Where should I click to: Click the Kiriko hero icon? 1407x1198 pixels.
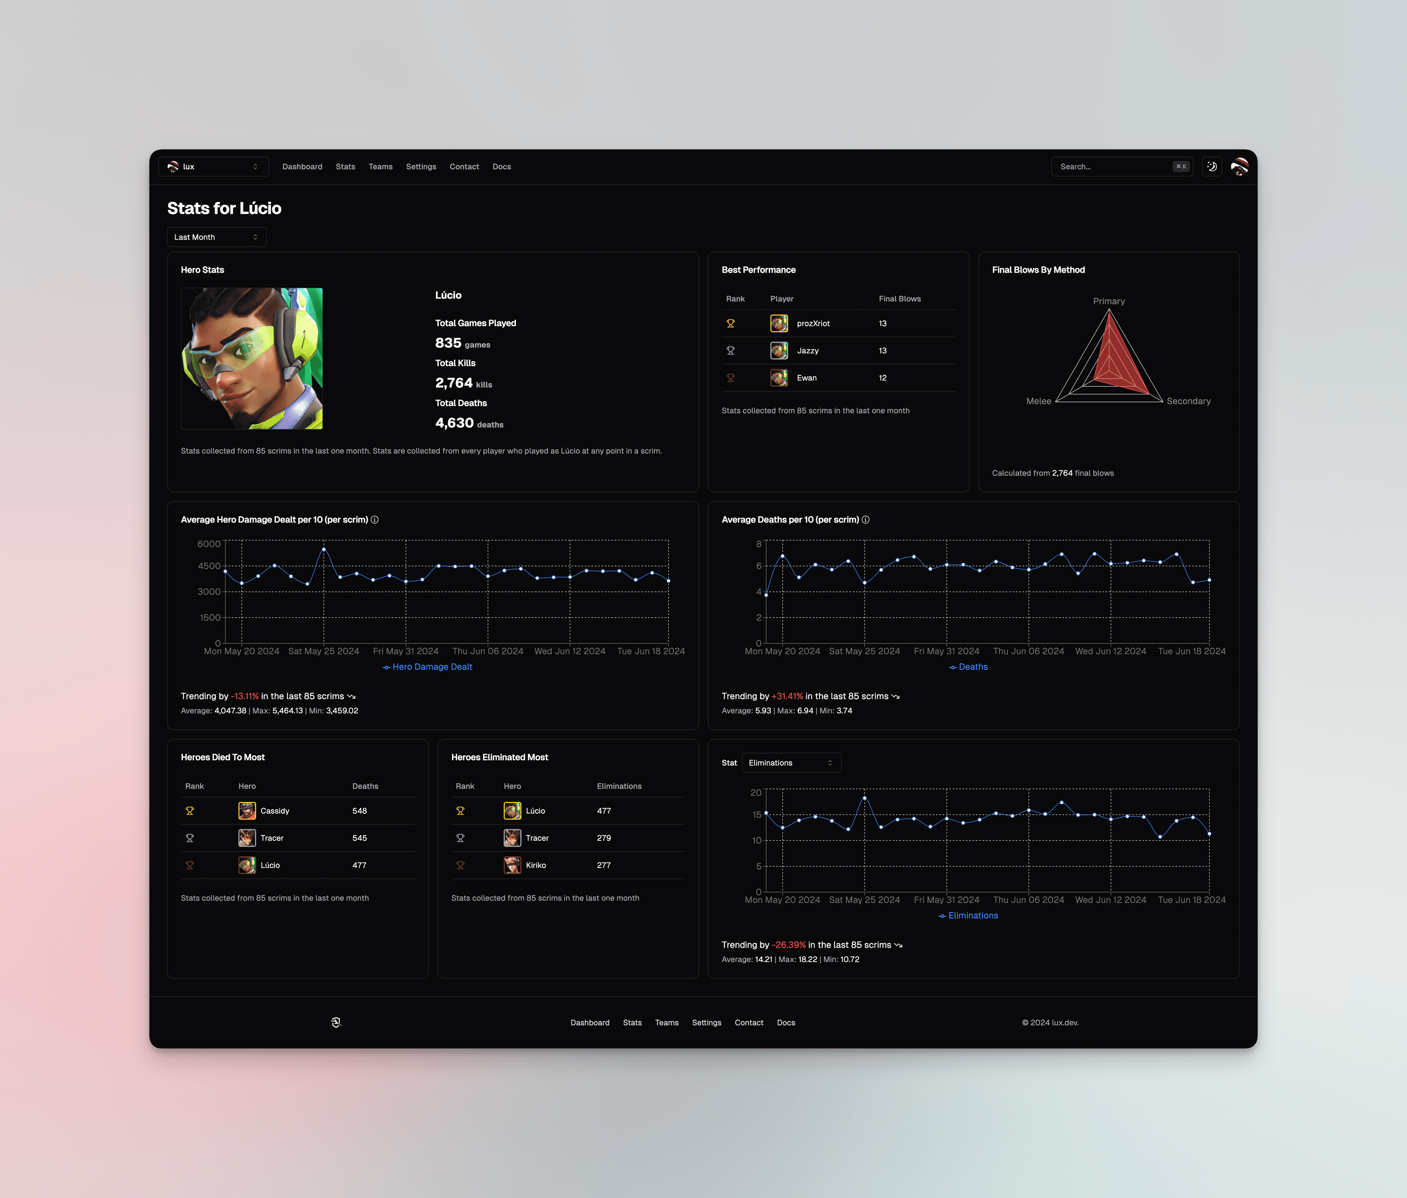click(x=513, y=865)
